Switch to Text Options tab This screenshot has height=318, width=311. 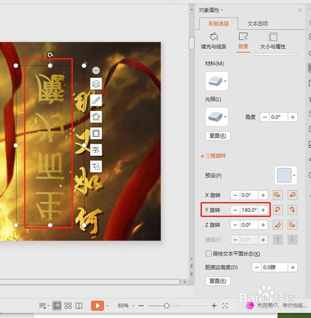click(258, 24)
